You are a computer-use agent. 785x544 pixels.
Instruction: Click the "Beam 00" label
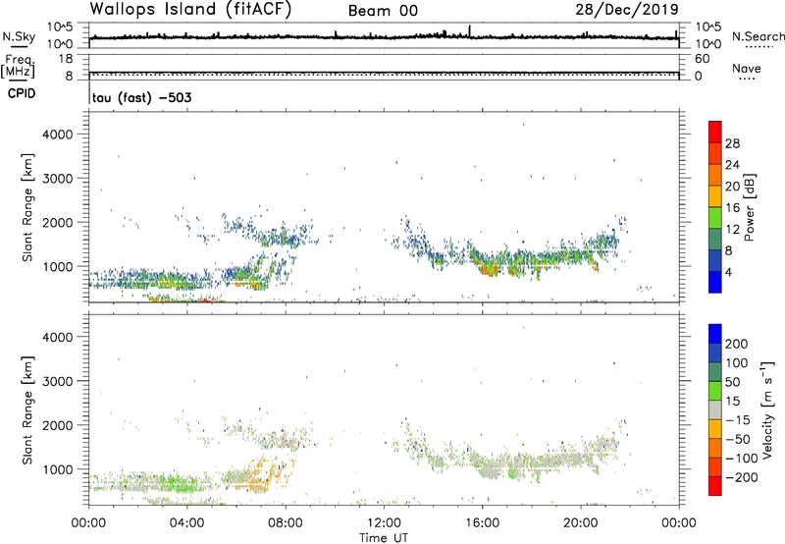coord(383,11)
